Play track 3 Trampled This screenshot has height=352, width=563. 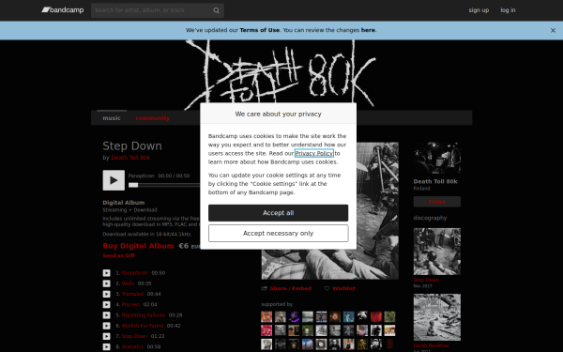pyautogui.click(x=107, y=294)
